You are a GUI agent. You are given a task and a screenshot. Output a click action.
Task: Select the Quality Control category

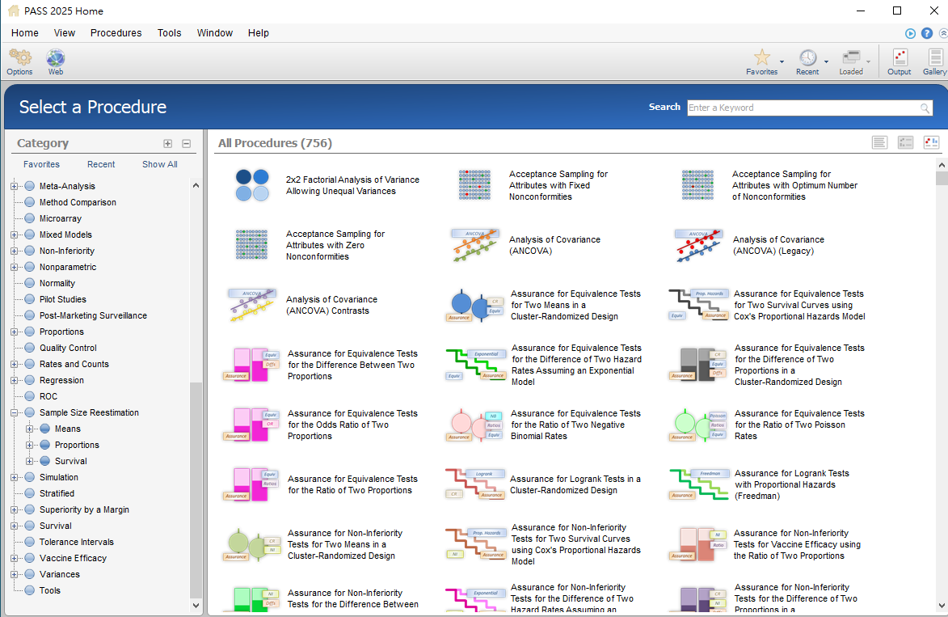68,348
